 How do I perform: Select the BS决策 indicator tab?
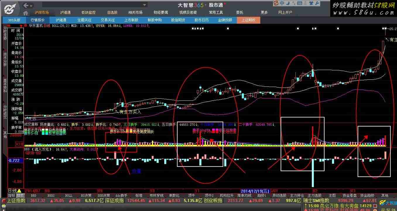tap(86, 196)
